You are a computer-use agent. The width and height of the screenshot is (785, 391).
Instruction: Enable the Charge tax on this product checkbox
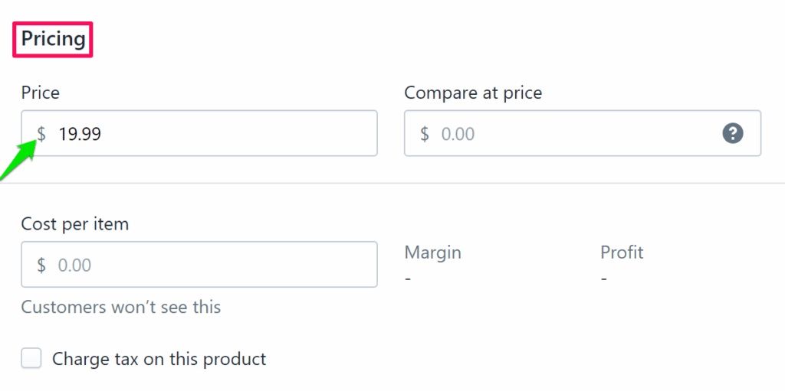(31, 358)
